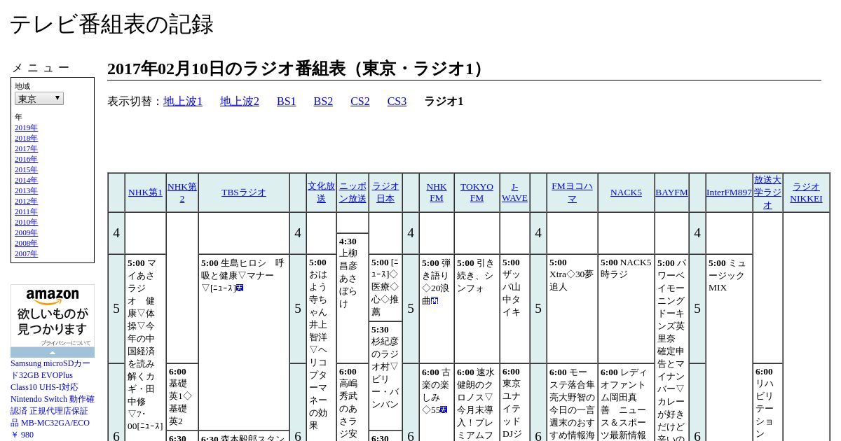Switch display to CS3
Image resolution: width=841 pixels, height=441 pixels.
click(397, 101)
